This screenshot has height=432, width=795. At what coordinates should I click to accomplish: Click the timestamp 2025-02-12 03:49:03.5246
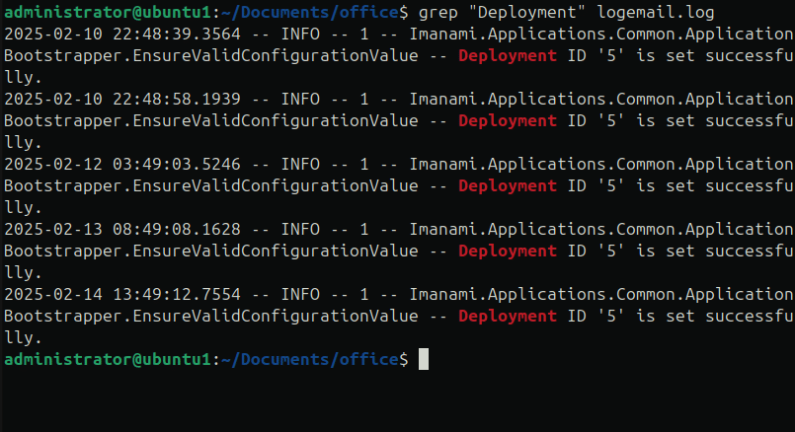pyautogui.click(x=122, y=164)
